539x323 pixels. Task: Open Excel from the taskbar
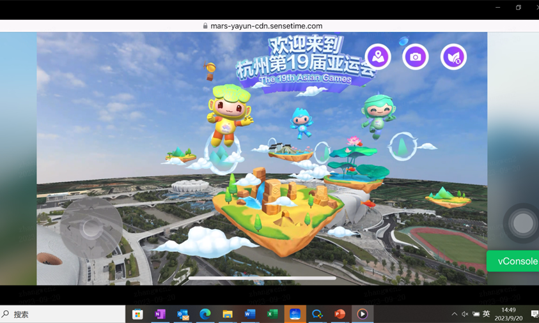click(x=272, y=314)
